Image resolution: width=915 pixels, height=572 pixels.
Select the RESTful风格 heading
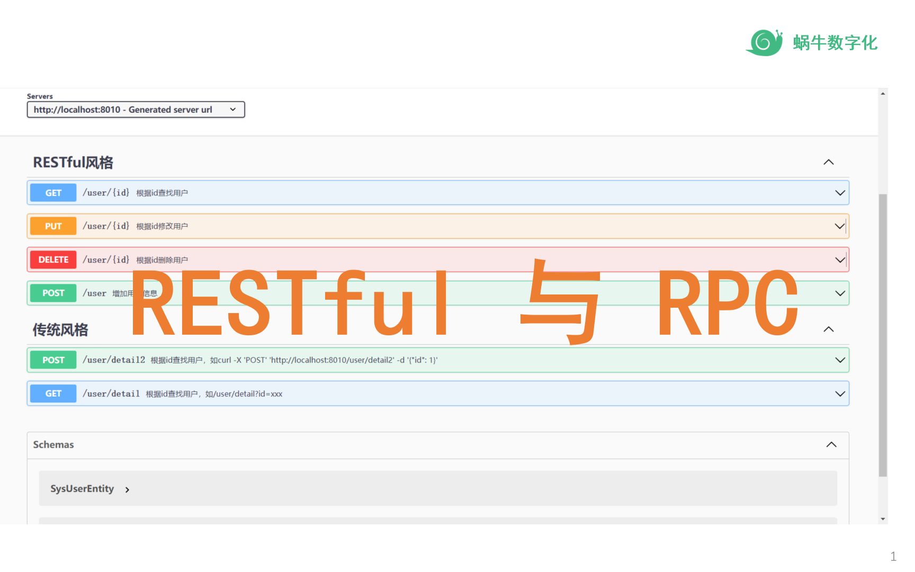click(73, 163)
